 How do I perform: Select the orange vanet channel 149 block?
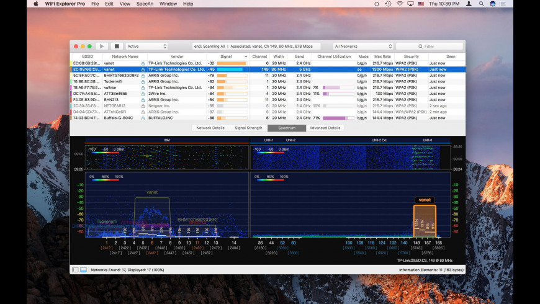(425, 220)
